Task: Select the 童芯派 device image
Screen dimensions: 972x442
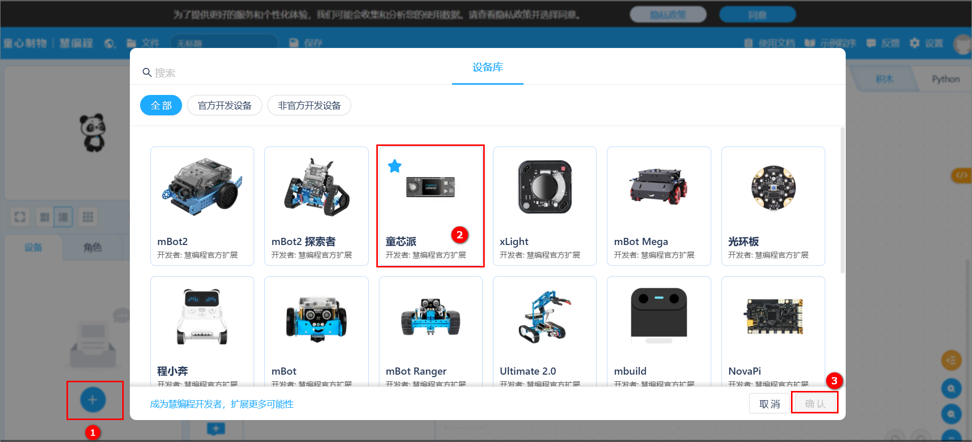Action: coord(431,187)
